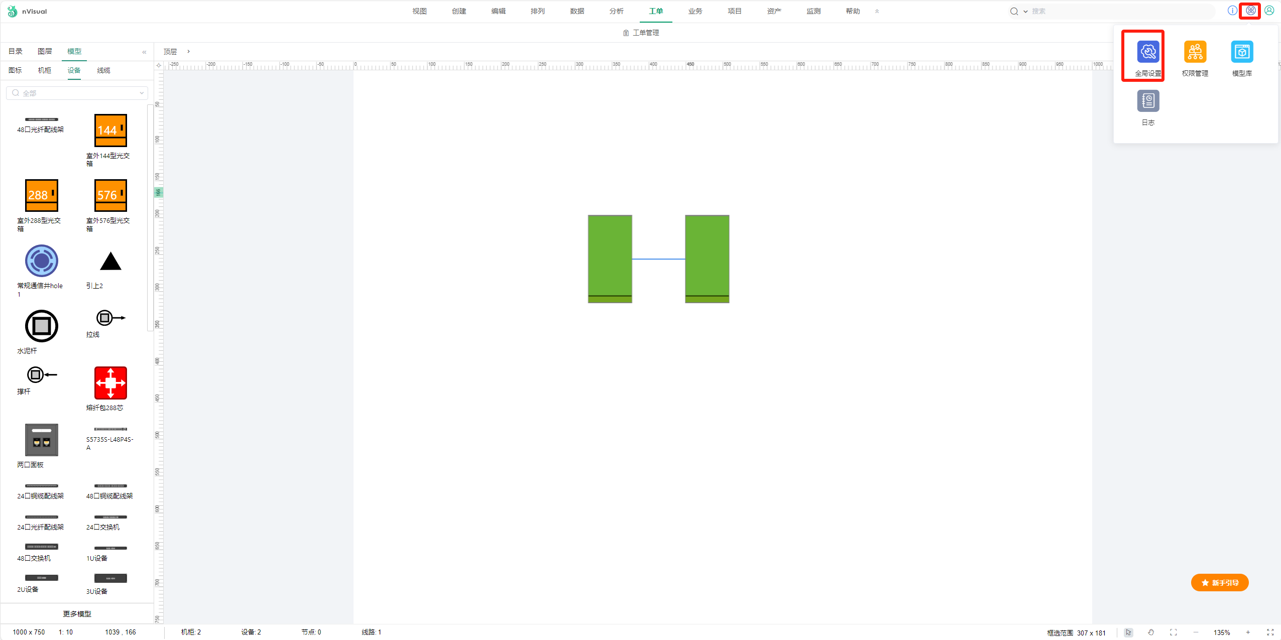
Task: Open the 资产 menu
Action: [x=774, y=11]
